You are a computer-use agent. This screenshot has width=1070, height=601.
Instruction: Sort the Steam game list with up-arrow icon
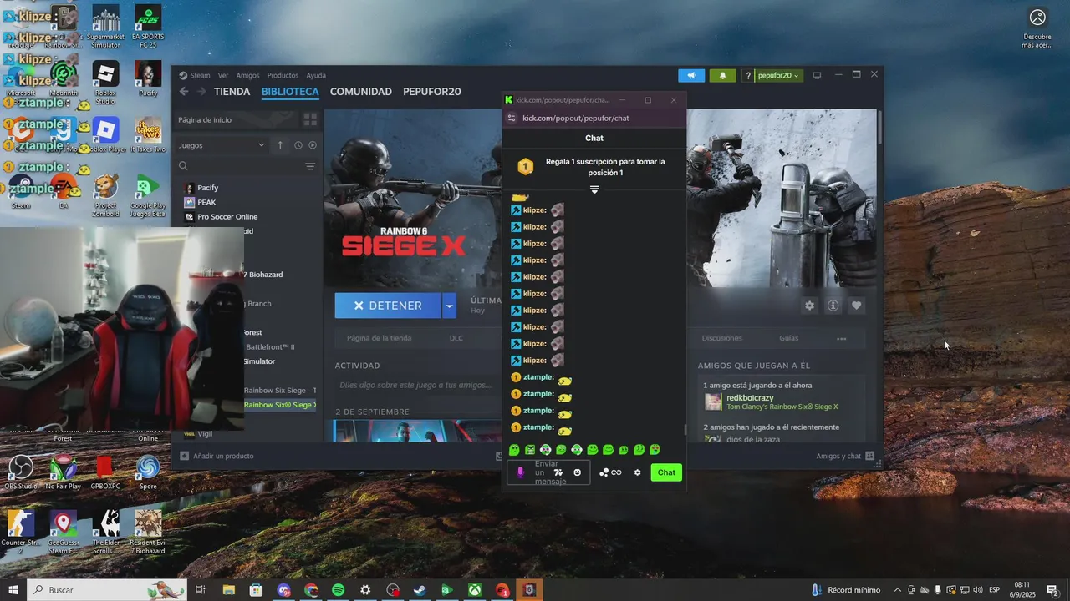[280, 145]
